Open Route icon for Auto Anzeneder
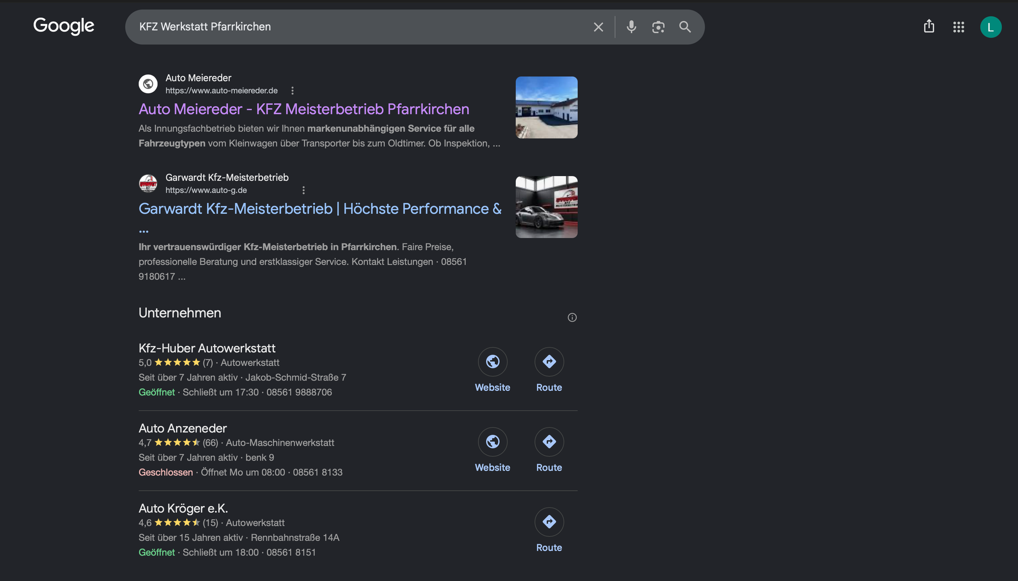Image resolution: width=1018 pixels, height=581 pixels. pyautogui.click(x=549, y=442)
